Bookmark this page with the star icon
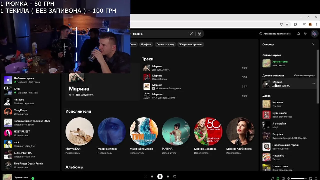 (287, 24)
